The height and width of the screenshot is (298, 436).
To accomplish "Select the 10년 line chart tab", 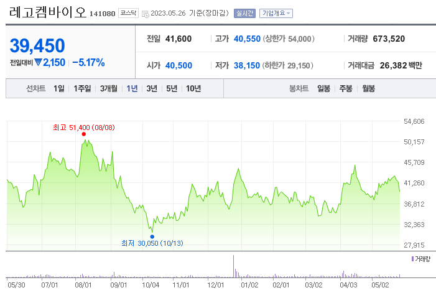I will point(193,88).
